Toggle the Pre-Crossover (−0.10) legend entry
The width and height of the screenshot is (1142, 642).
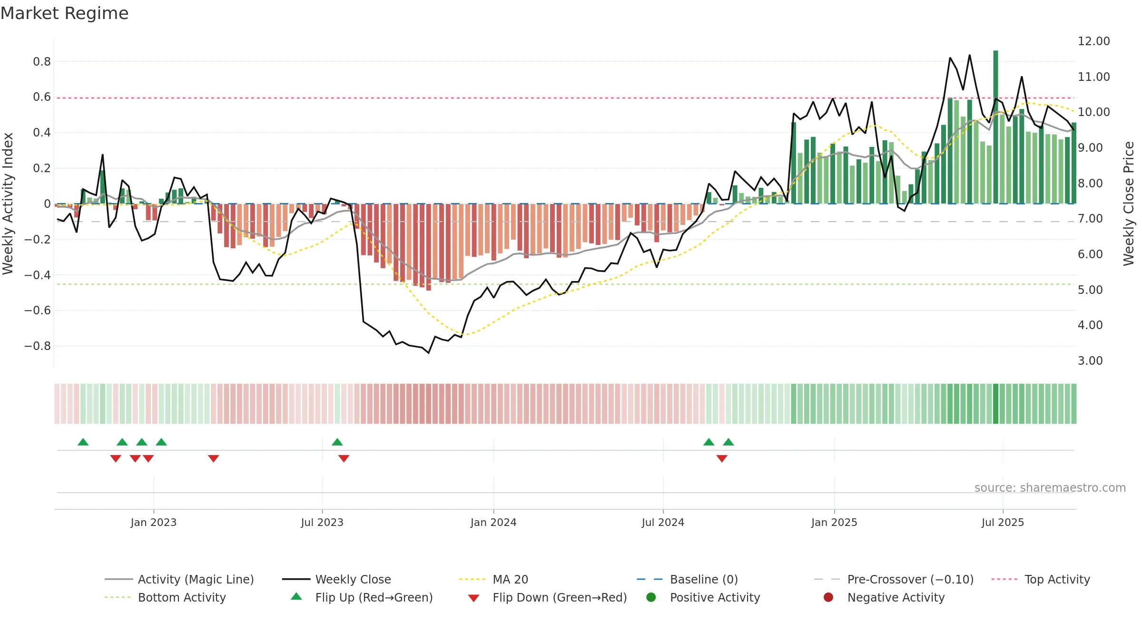(894, 579)
